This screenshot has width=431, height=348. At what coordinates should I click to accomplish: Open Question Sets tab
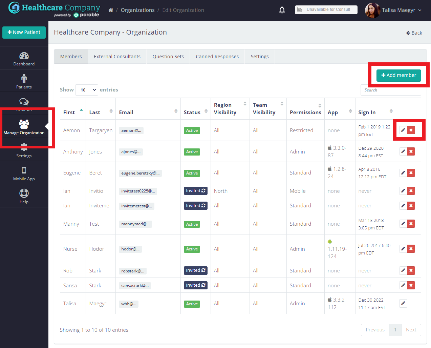[168, 57]
